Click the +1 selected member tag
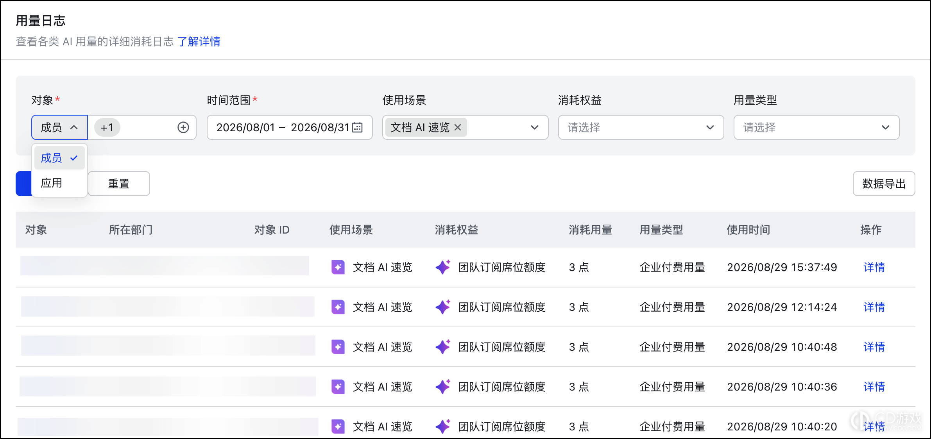The width and height of the screenshot is (931, 439). click(107, 127)
